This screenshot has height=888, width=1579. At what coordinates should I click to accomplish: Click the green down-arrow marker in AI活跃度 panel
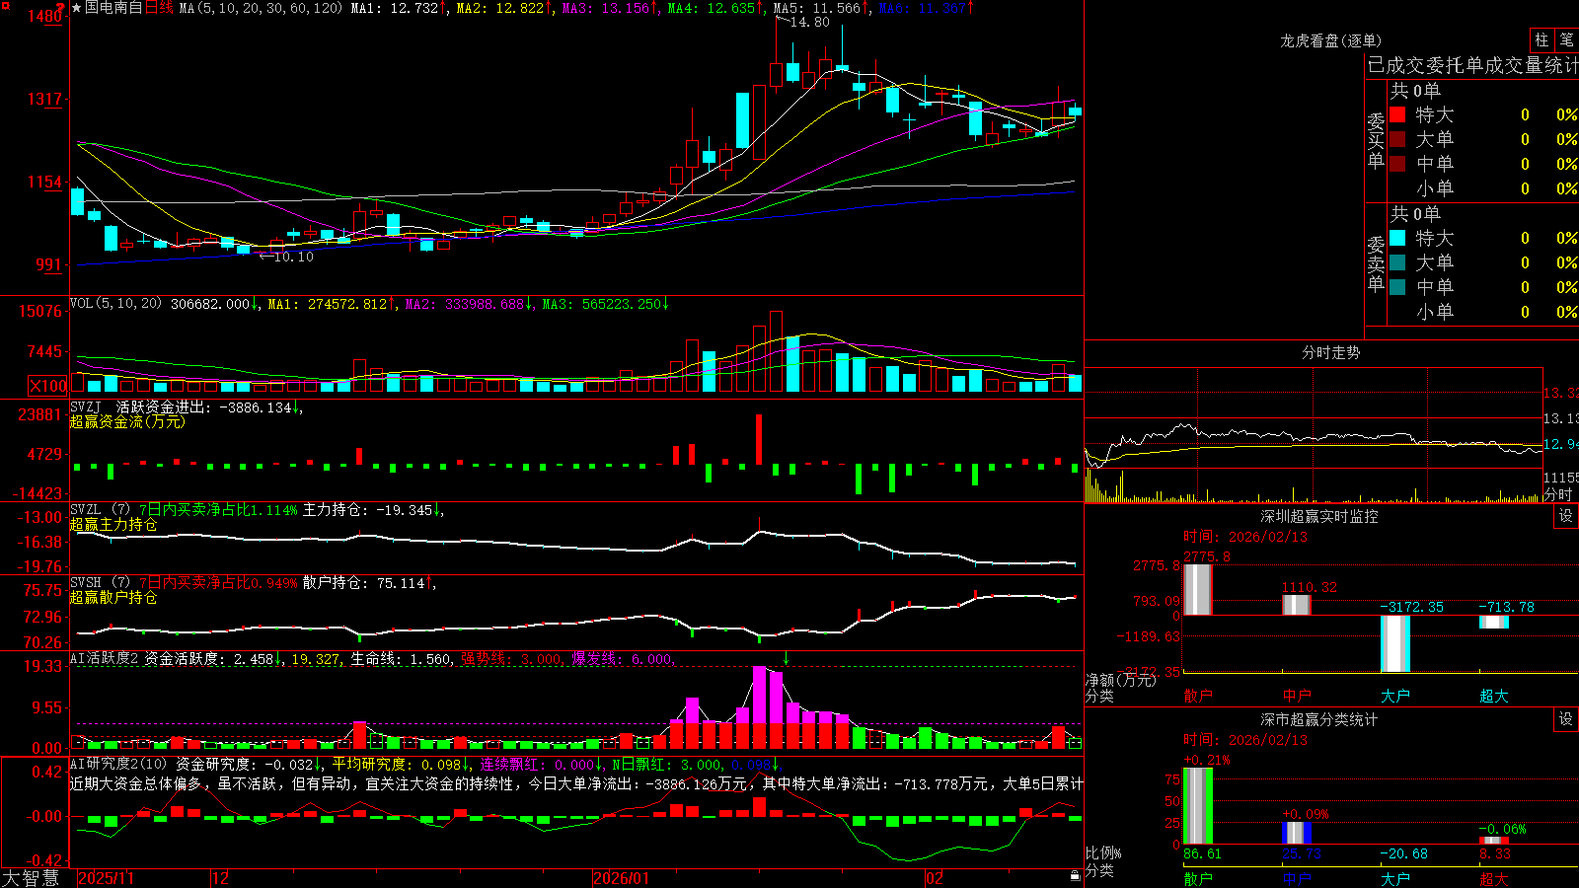(787, 658)
